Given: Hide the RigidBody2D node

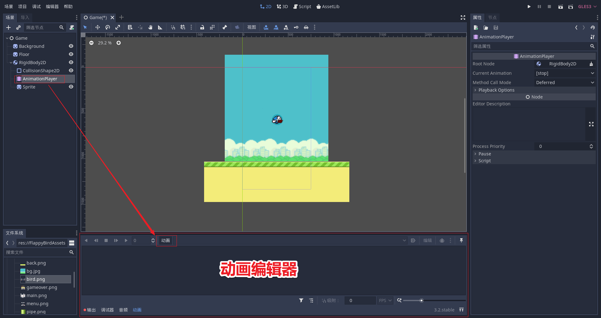Looking at the screenshot, I should tap(71, 63).
